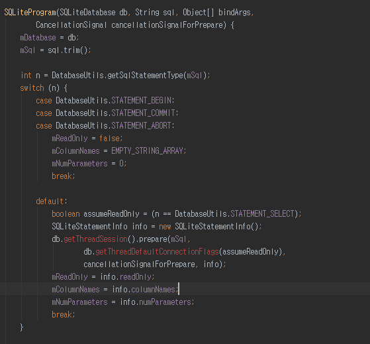Click the closing brace of switch block
Viewport: 370px width, 344px height.
pos(22,327)
